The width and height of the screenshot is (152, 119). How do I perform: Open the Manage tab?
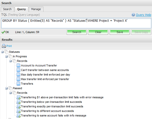[x=36, y=9]
